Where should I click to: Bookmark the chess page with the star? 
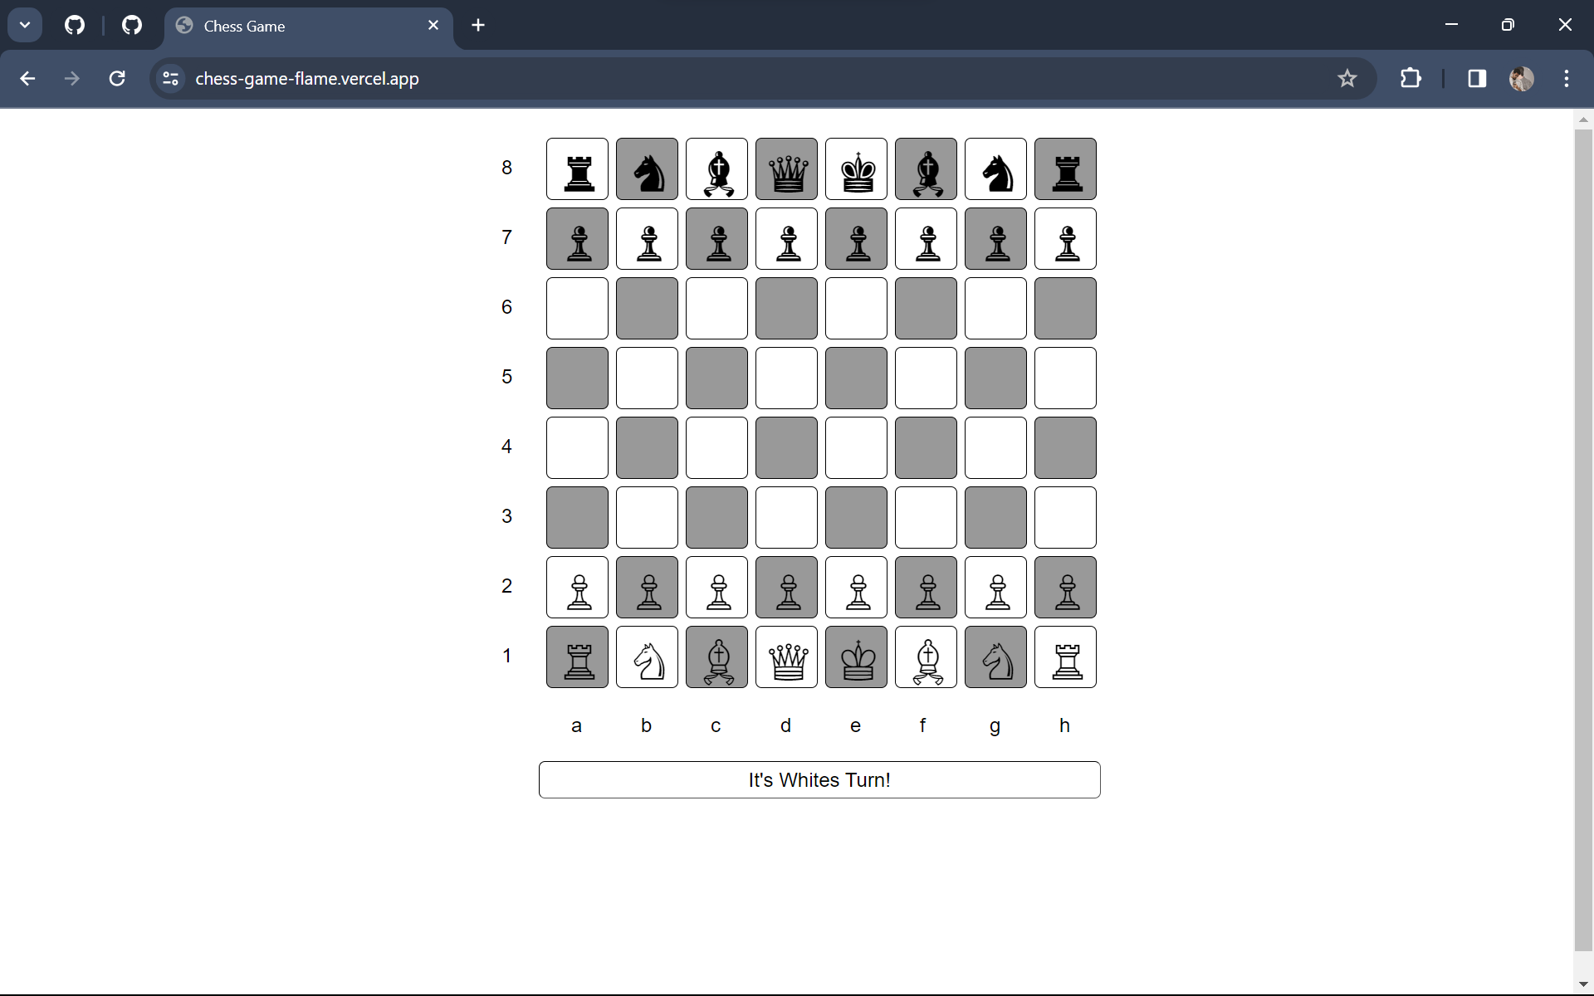point(1347,78)
